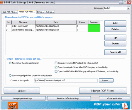This screenshot has height=110, width=132.
Task: Click the Upgrade button
Action: [22, 91]
